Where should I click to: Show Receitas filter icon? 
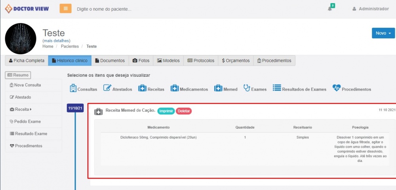point(142,88)
